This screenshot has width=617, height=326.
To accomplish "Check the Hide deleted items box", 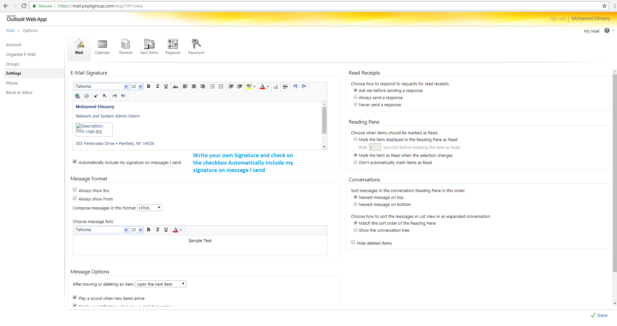I will coord(353,242).
